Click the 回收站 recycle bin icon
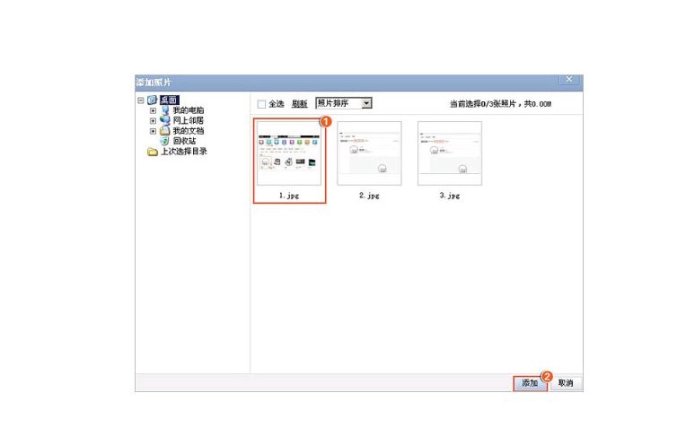This screenshot has height=428, width=677. [164, 141]
